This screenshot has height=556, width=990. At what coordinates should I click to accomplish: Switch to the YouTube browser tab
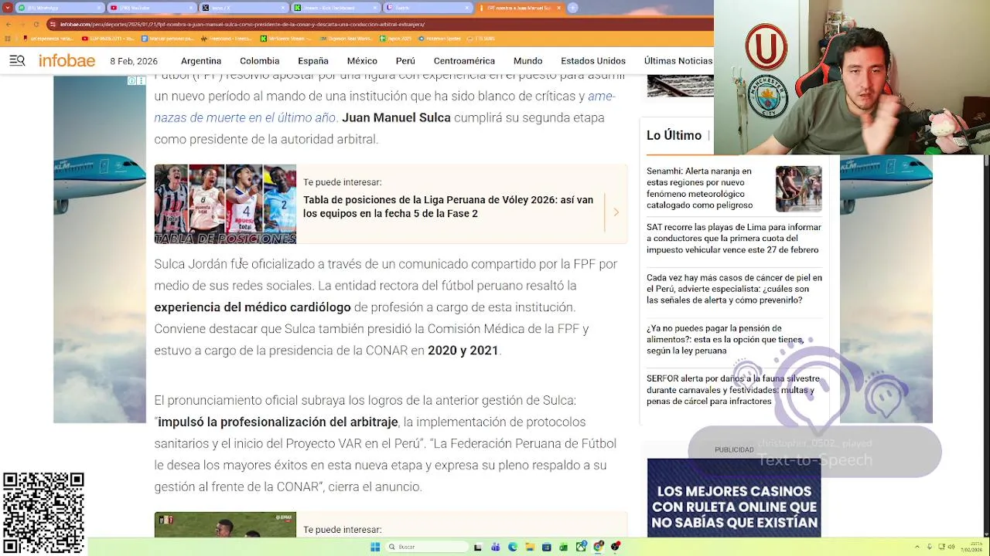151,8
